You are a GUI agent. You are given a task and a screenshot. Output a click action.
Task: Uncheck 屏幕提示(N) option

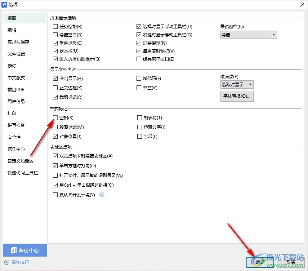[139, 43]
